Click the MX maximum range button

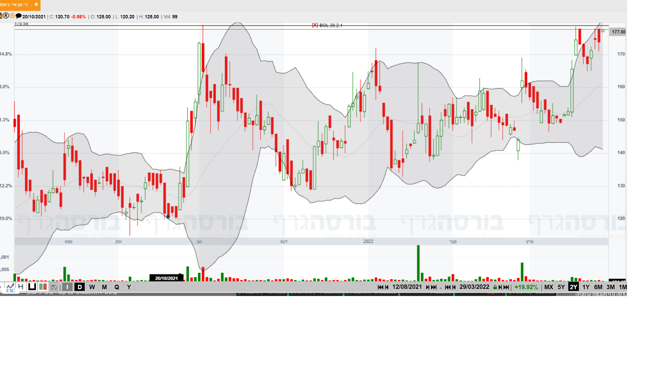(x=549, y=287)
